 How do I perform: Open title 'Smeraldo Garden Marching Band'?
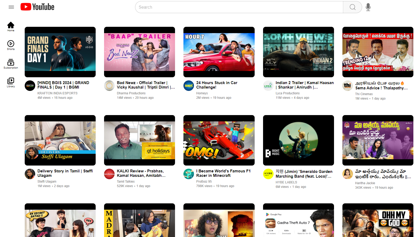click(304, 174)
